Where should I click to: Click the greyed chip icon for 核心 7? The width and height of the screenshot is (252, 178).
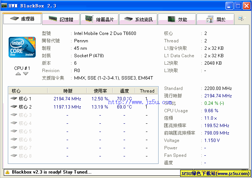pos(14,148)
